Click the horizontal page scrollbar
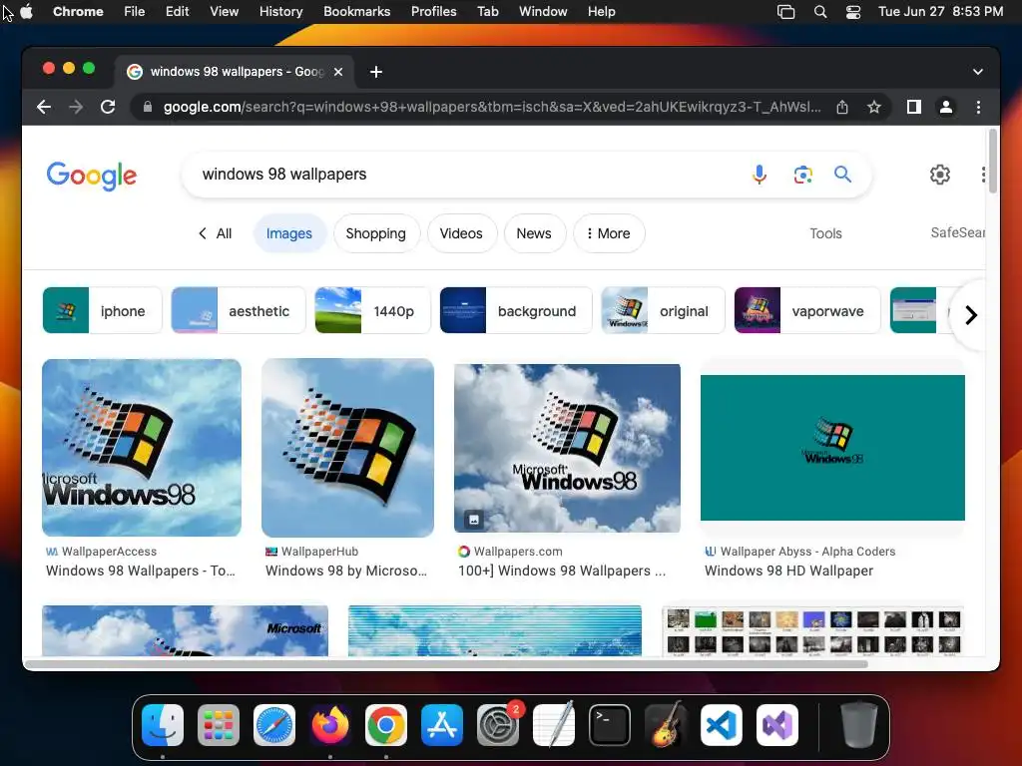This screenshot has height=766, width=1022. pyautogui.click(x=446, y=664)
